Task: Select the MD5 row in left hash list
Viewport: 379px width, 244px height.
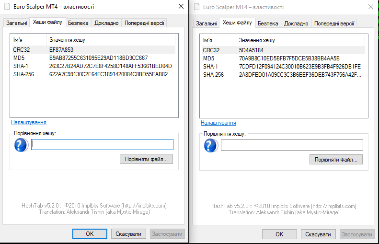Action: 94,58
